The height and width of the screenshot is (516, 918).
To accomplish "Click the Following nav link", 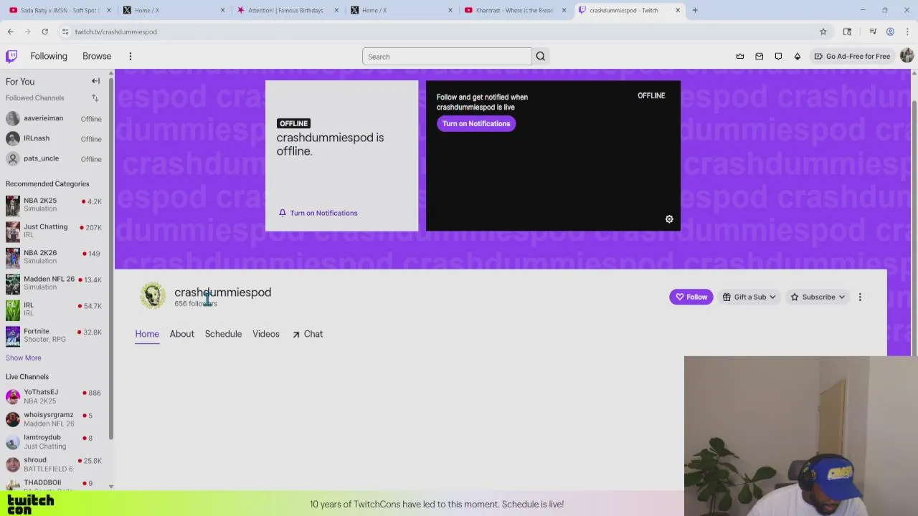I will 49,56.
